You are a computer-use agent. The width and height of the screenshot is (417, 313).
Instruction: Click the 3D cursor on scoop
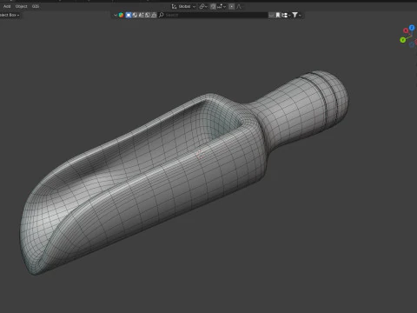(x=200, y=155)
